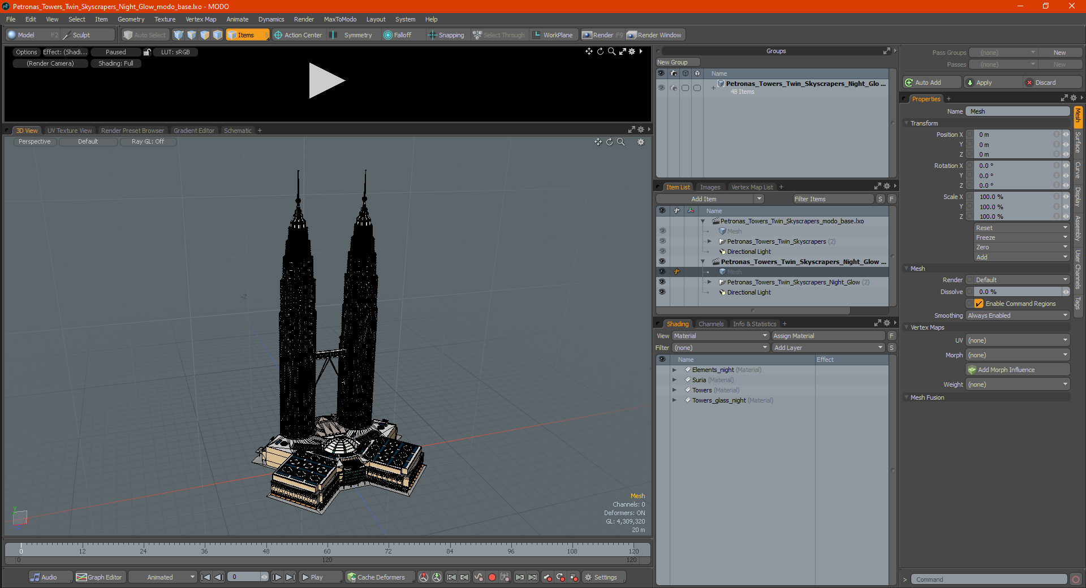Click the red record keyframe button

click(x=492, y=577)
